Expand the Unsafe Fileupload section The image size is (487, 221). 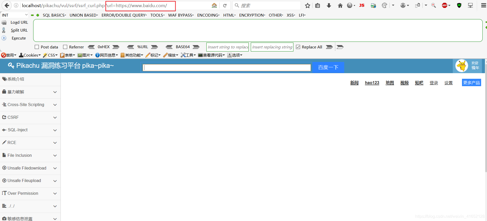(x=30, y=181)
